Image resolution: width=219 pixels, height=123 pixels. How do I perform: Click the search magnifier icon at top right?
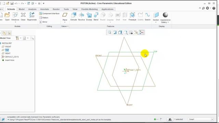coord(204,8)
